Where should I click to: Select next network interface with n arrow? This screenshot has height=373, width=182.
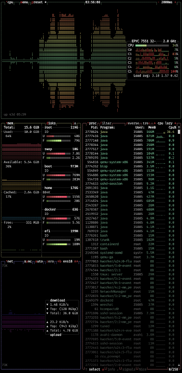[x=76, y=261]
